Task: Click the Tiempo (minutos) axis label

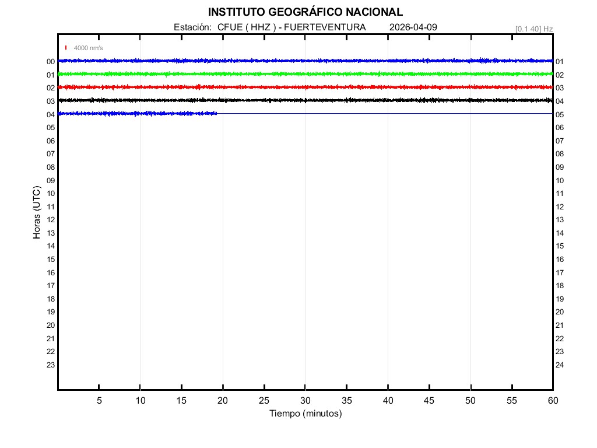Action: pos(305,414)
